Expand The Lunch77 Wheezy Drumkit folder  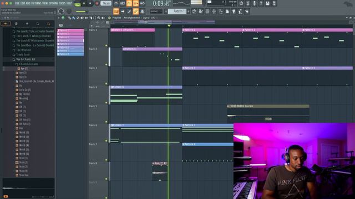[33, 36]
